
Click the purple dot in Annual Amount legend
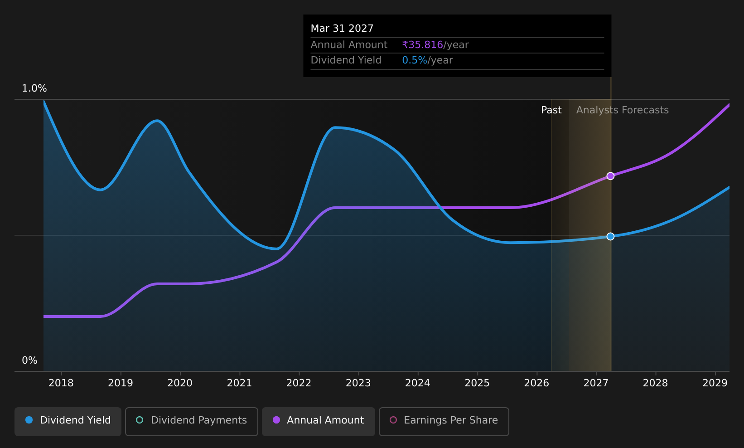[276, 420]
